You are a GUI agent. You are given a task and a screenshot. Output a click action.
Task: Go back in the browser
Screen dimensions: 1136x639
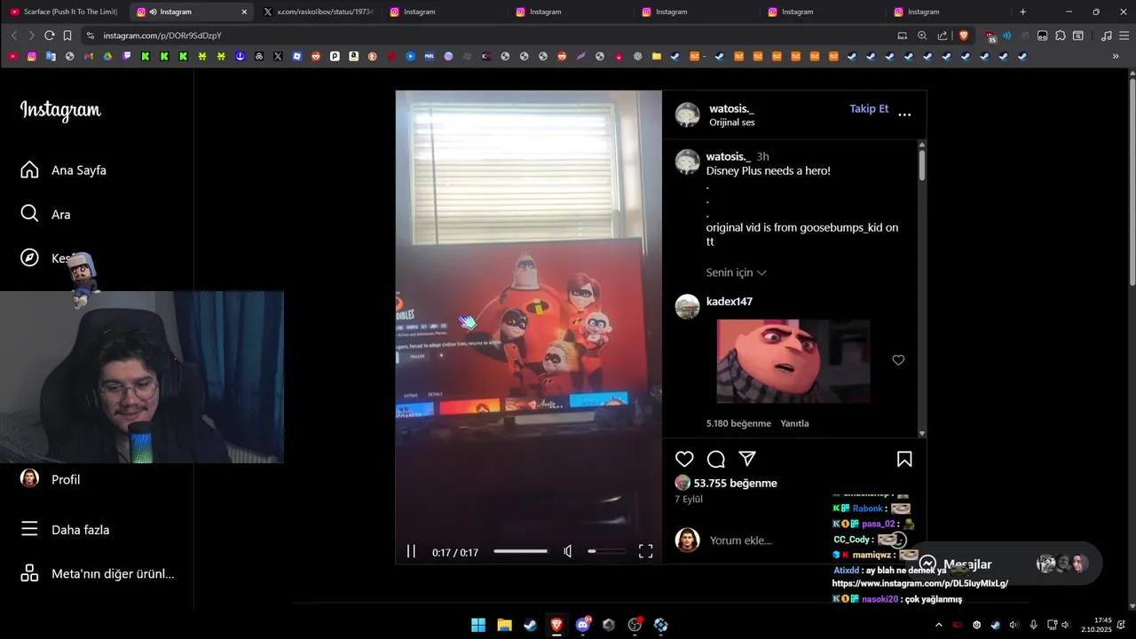pyautogui.click(x=14, y=35)
